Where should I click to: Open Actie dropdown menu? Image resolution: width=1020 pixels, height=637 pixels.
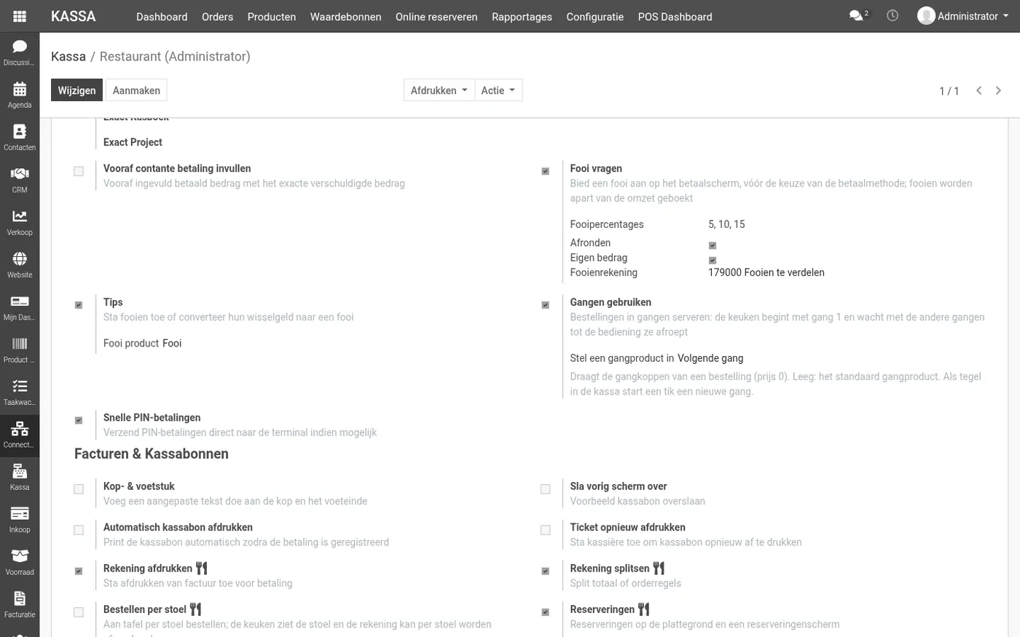[498, 90]
